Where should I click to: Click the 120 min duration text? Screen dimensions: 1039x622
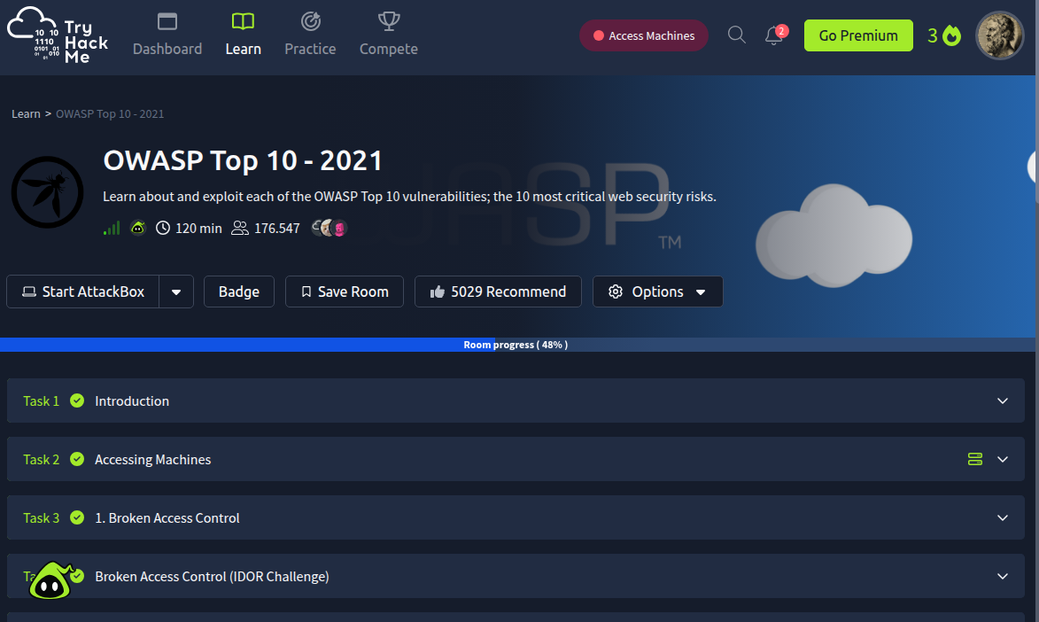coord(198,228)
